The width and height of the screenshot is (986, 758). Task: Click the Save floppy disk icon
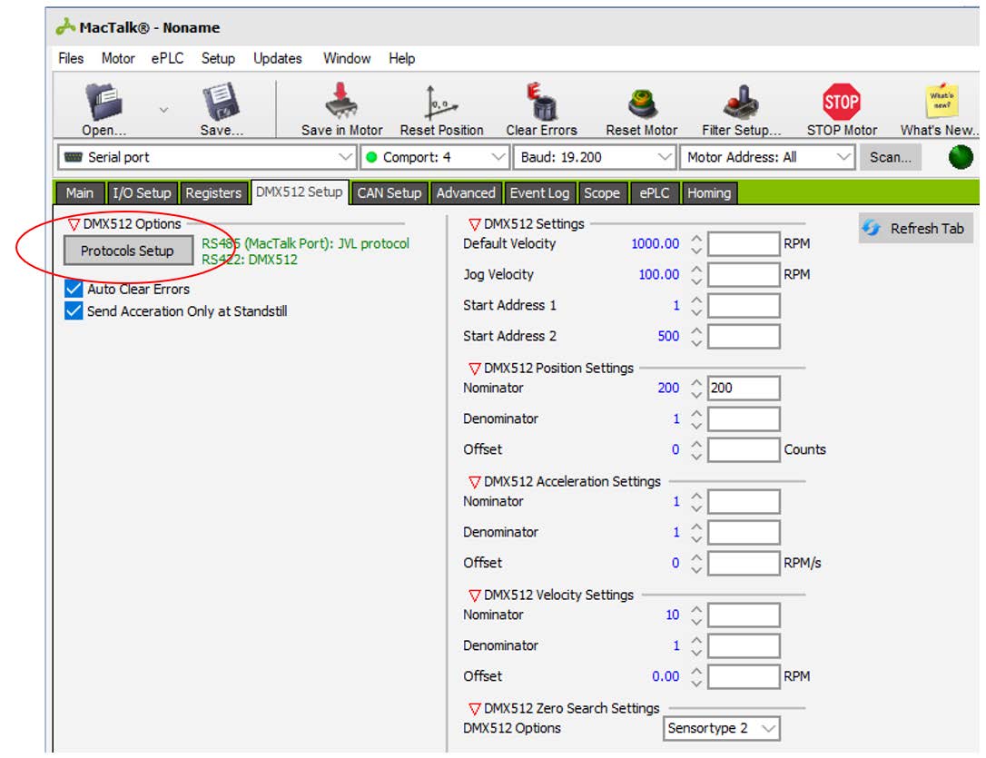[221, 101]
